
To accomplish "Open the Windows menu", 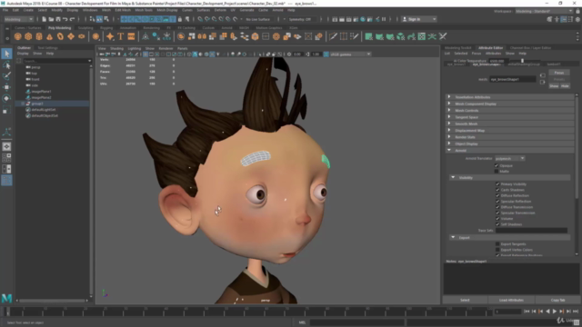I will coord(90,10).
